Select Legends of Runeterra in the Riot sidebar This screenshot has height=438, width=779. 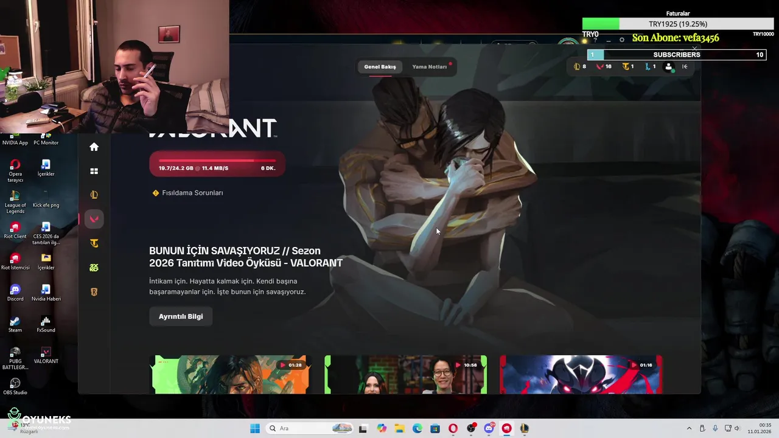pyautogui.click(x=94, y=292)
